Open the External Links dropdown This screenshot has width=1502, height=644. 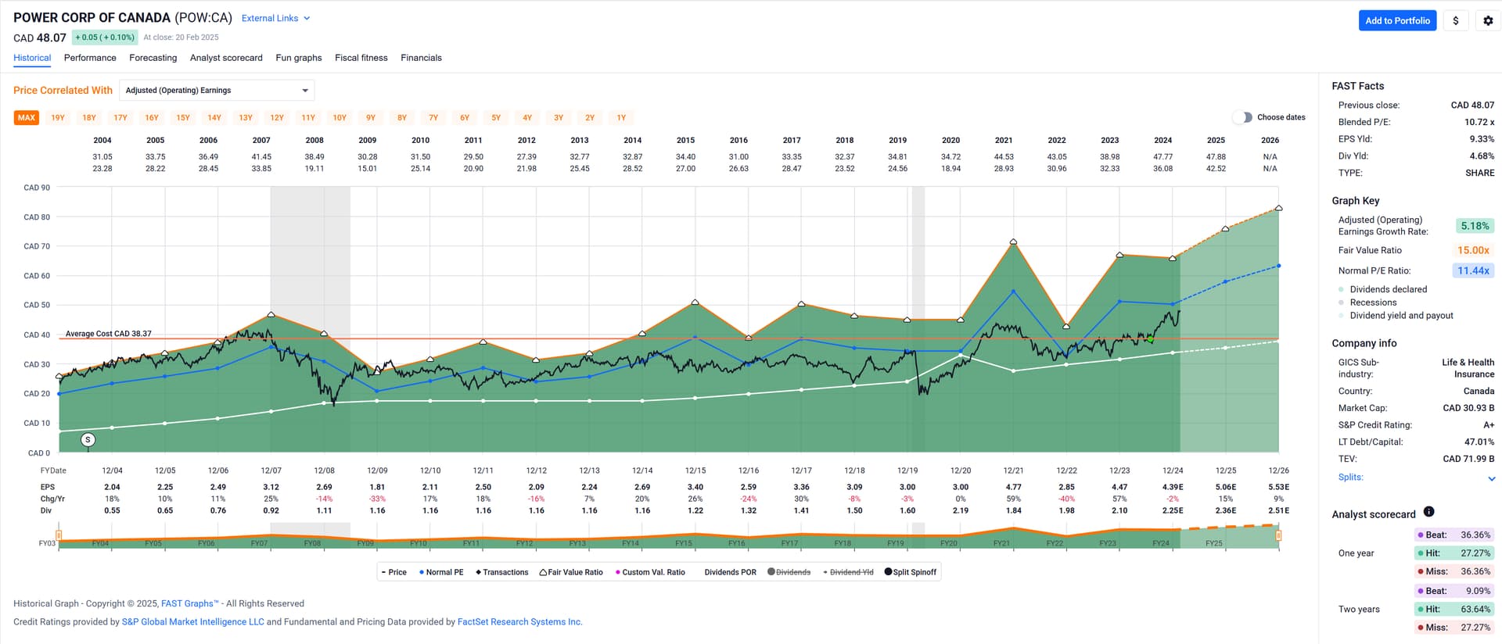click(x=275, y=18)
